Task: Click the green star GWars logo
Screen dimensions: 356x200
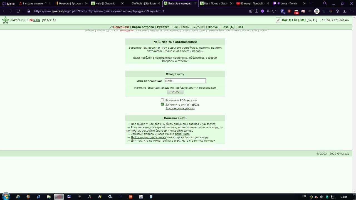Action: [5, 20]
